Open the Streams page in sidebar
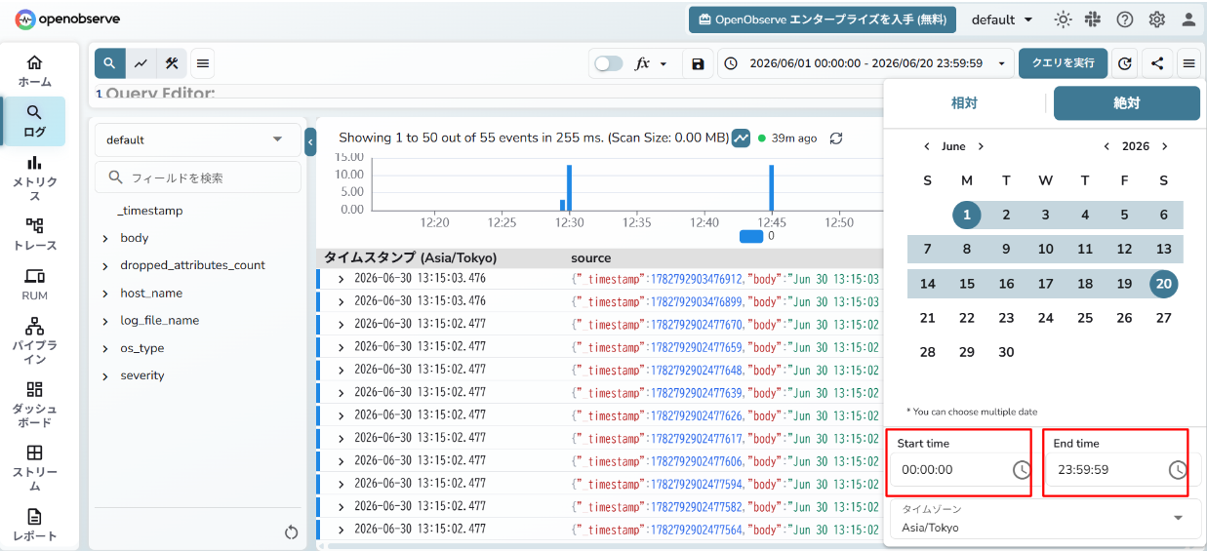1207x551 pixels. (34, 468)
